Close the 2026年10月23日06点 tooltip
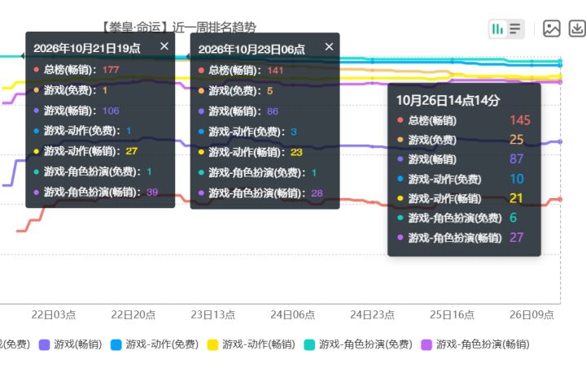Image resolution: width=586 pixels, height=372 pixels. (x=329, y=46)
